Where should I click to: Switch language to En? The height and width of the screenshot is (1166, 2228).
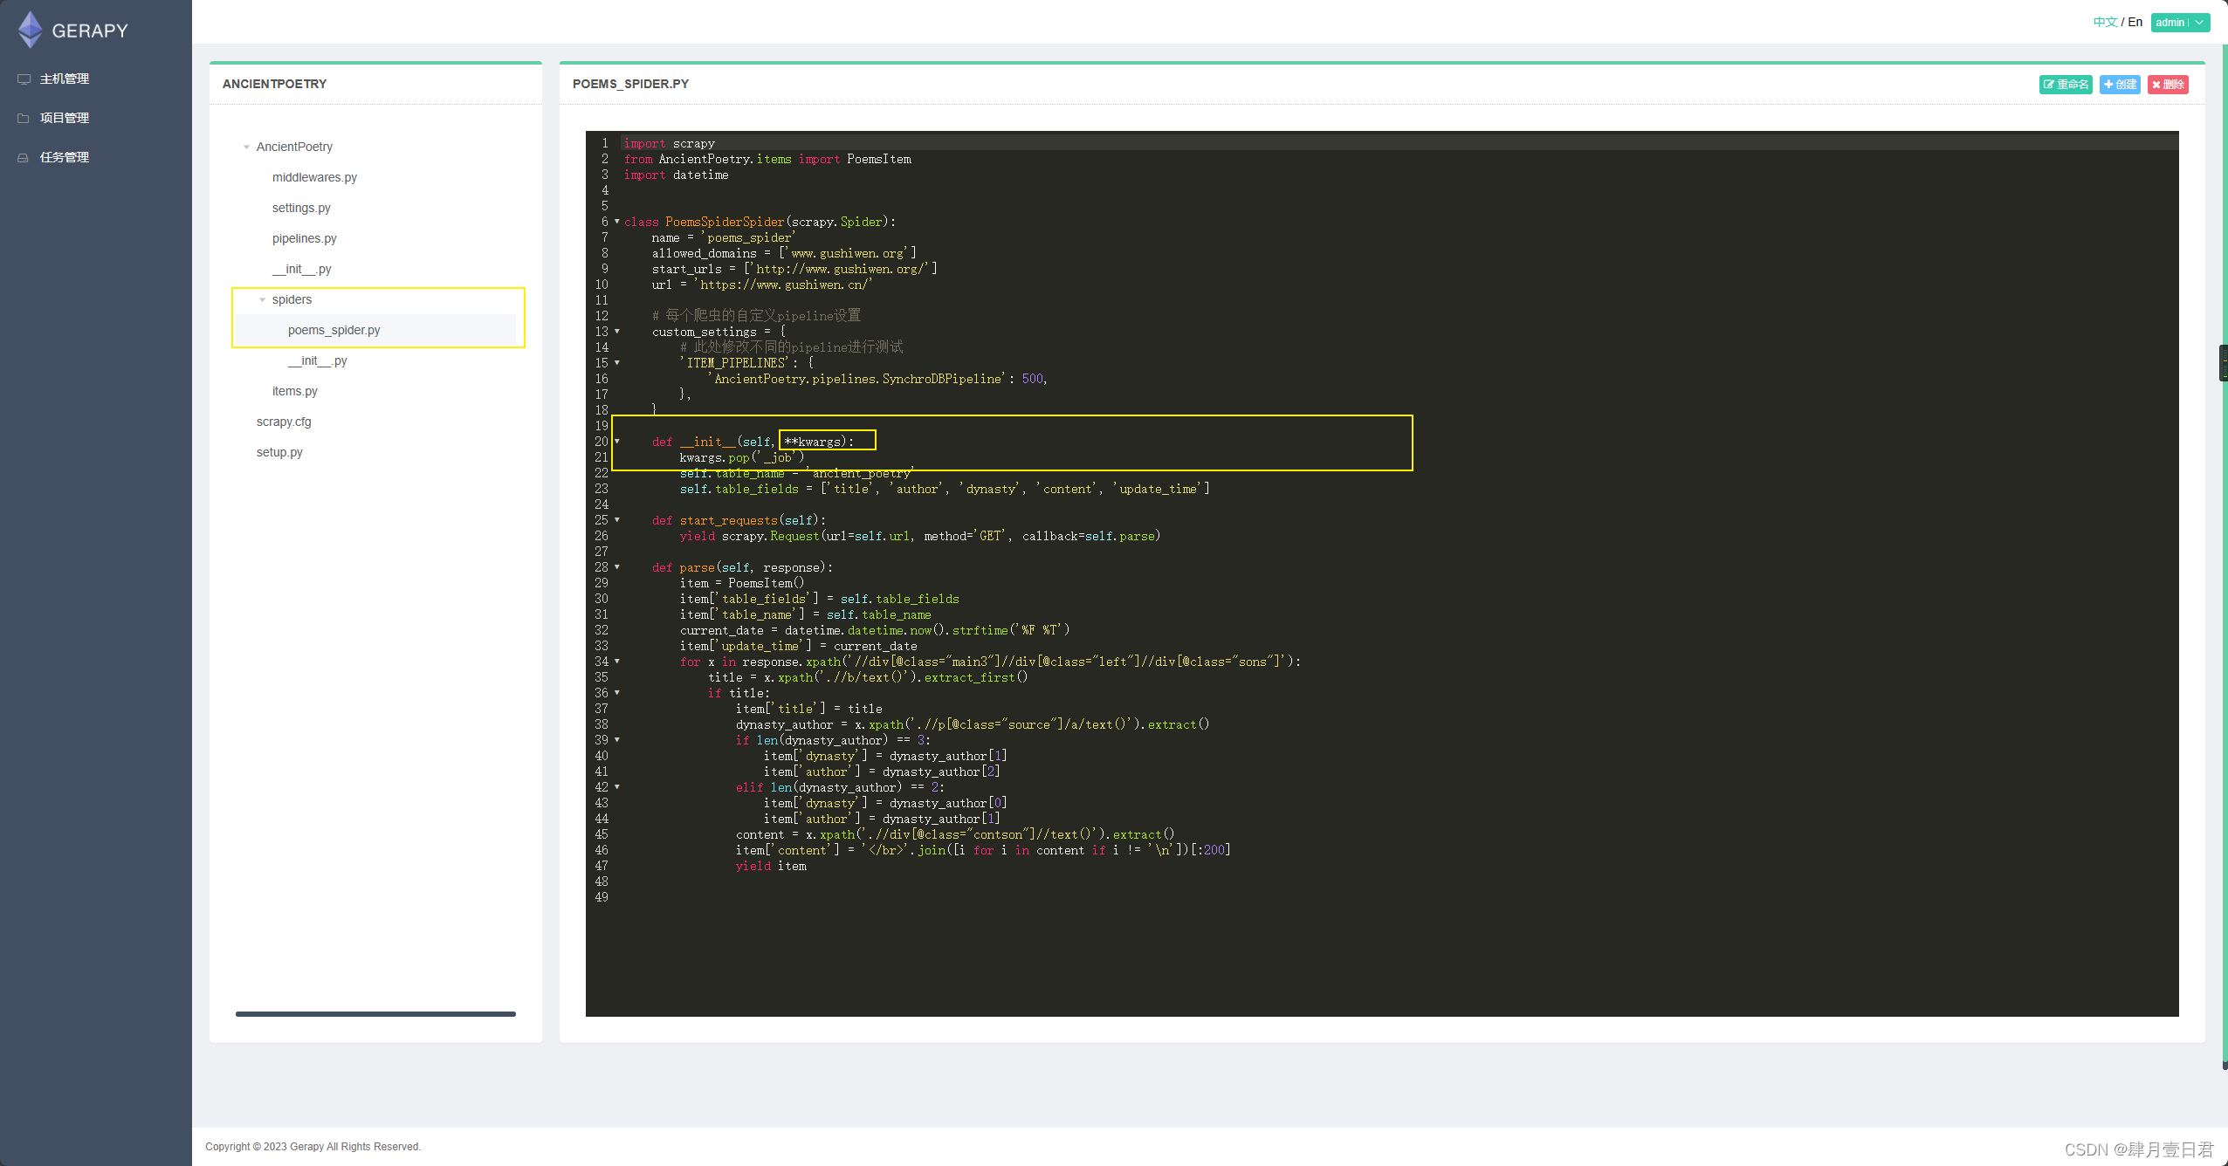pyautogui.click(x=2135, y=22)
